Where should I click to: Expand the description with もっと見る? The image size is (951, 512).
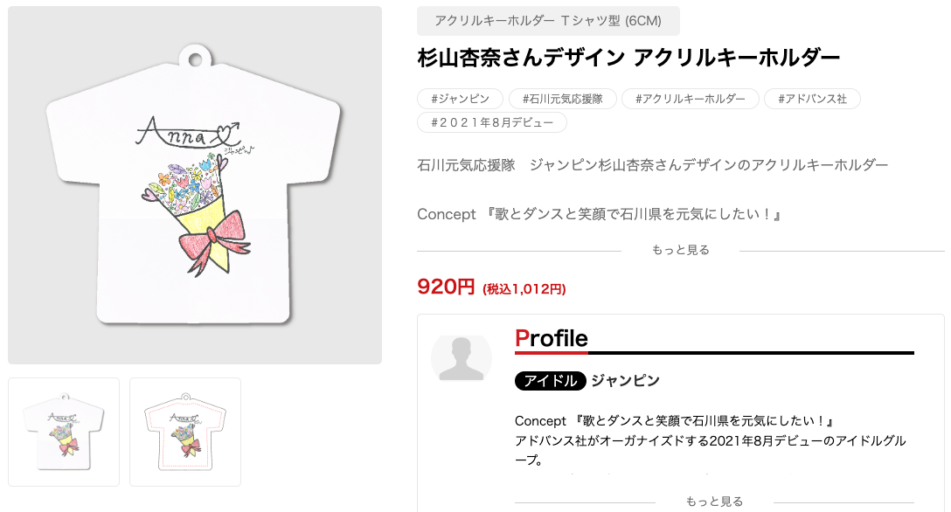pyautogui.click(x=679, y=249)
